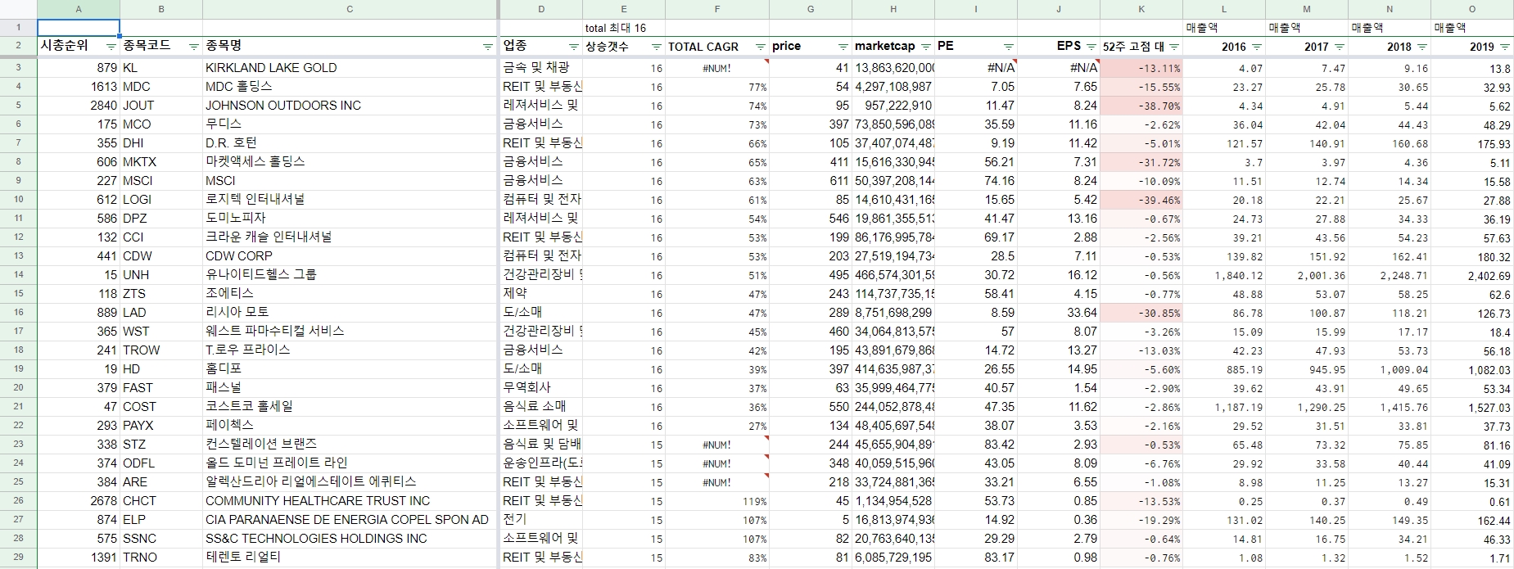Open filter dropdown for EPS column
Viewport: 1514px width, 569px height.
coord(1091,47)
